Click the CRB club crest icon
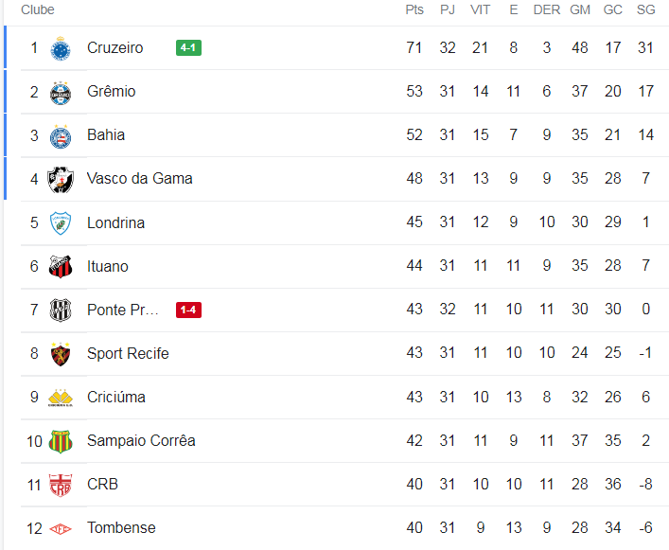Screen dimensions: 669x550 (61, 485)
